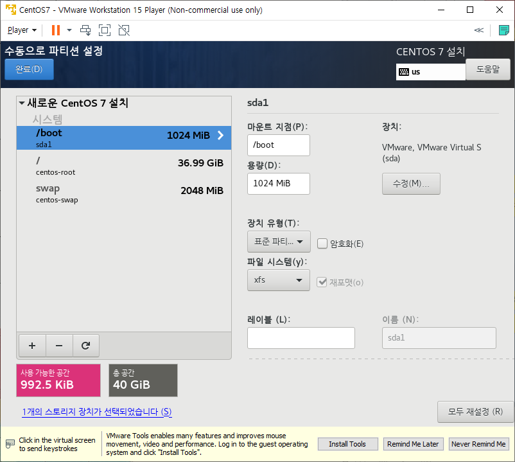Toggle Unity mode icon
The width and height of the screenshot is (515, 462).
pyautogui.click(x=124, y=30)
